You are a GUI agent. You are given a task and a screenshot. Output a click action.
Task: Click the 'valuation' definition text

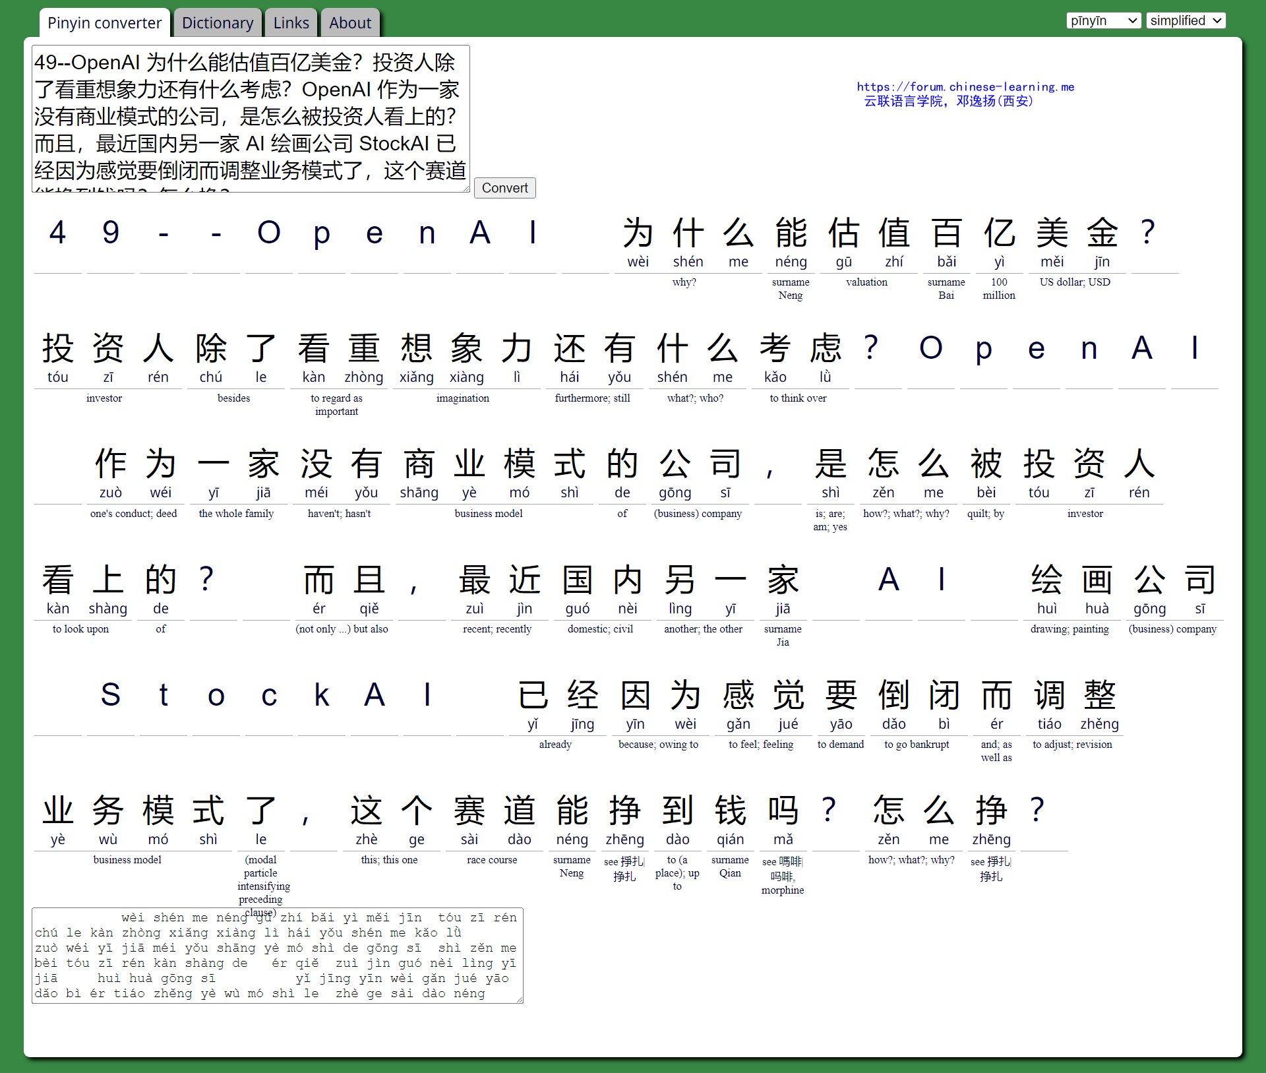tap(866, 282)
